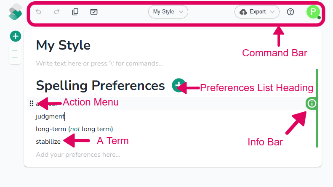The width and height of the screenshot is (333, 187).
Task: Click the checked window icon in command bar
Action: tap(93, 12)
